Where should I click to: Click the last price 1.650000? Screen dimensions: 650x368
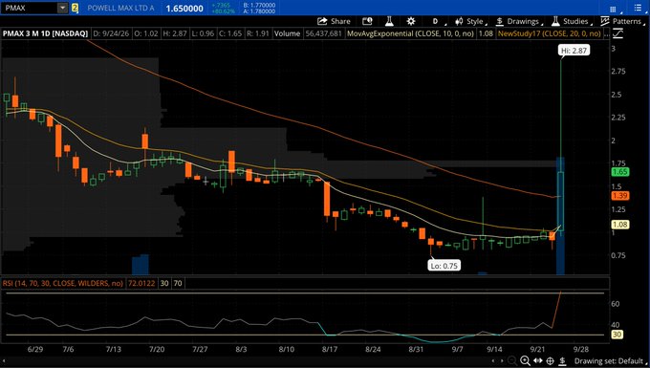[x=184, y=9]
